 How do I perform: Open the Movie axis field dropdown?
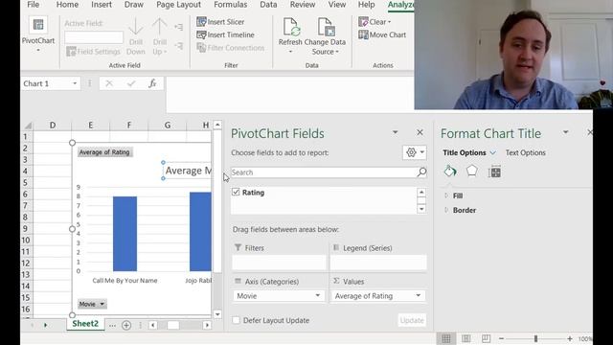click(317, 296)
